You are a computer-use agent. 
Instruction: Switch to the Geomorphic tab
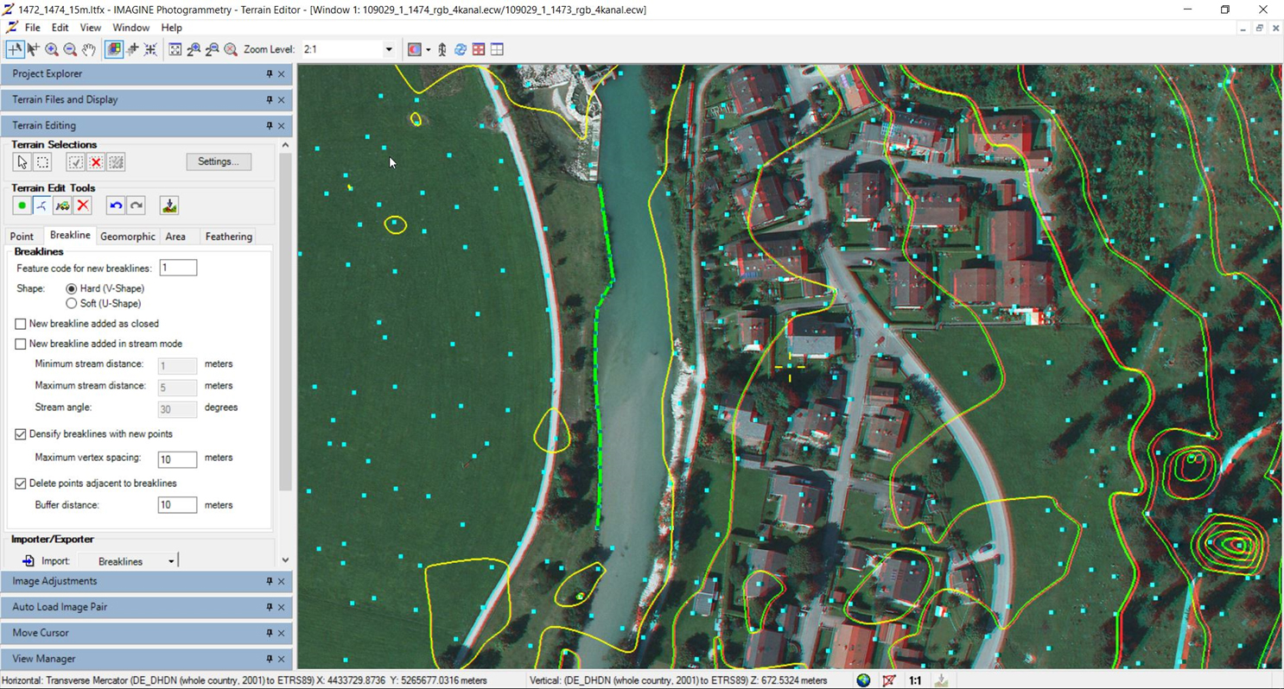click(x=128, y=237)
